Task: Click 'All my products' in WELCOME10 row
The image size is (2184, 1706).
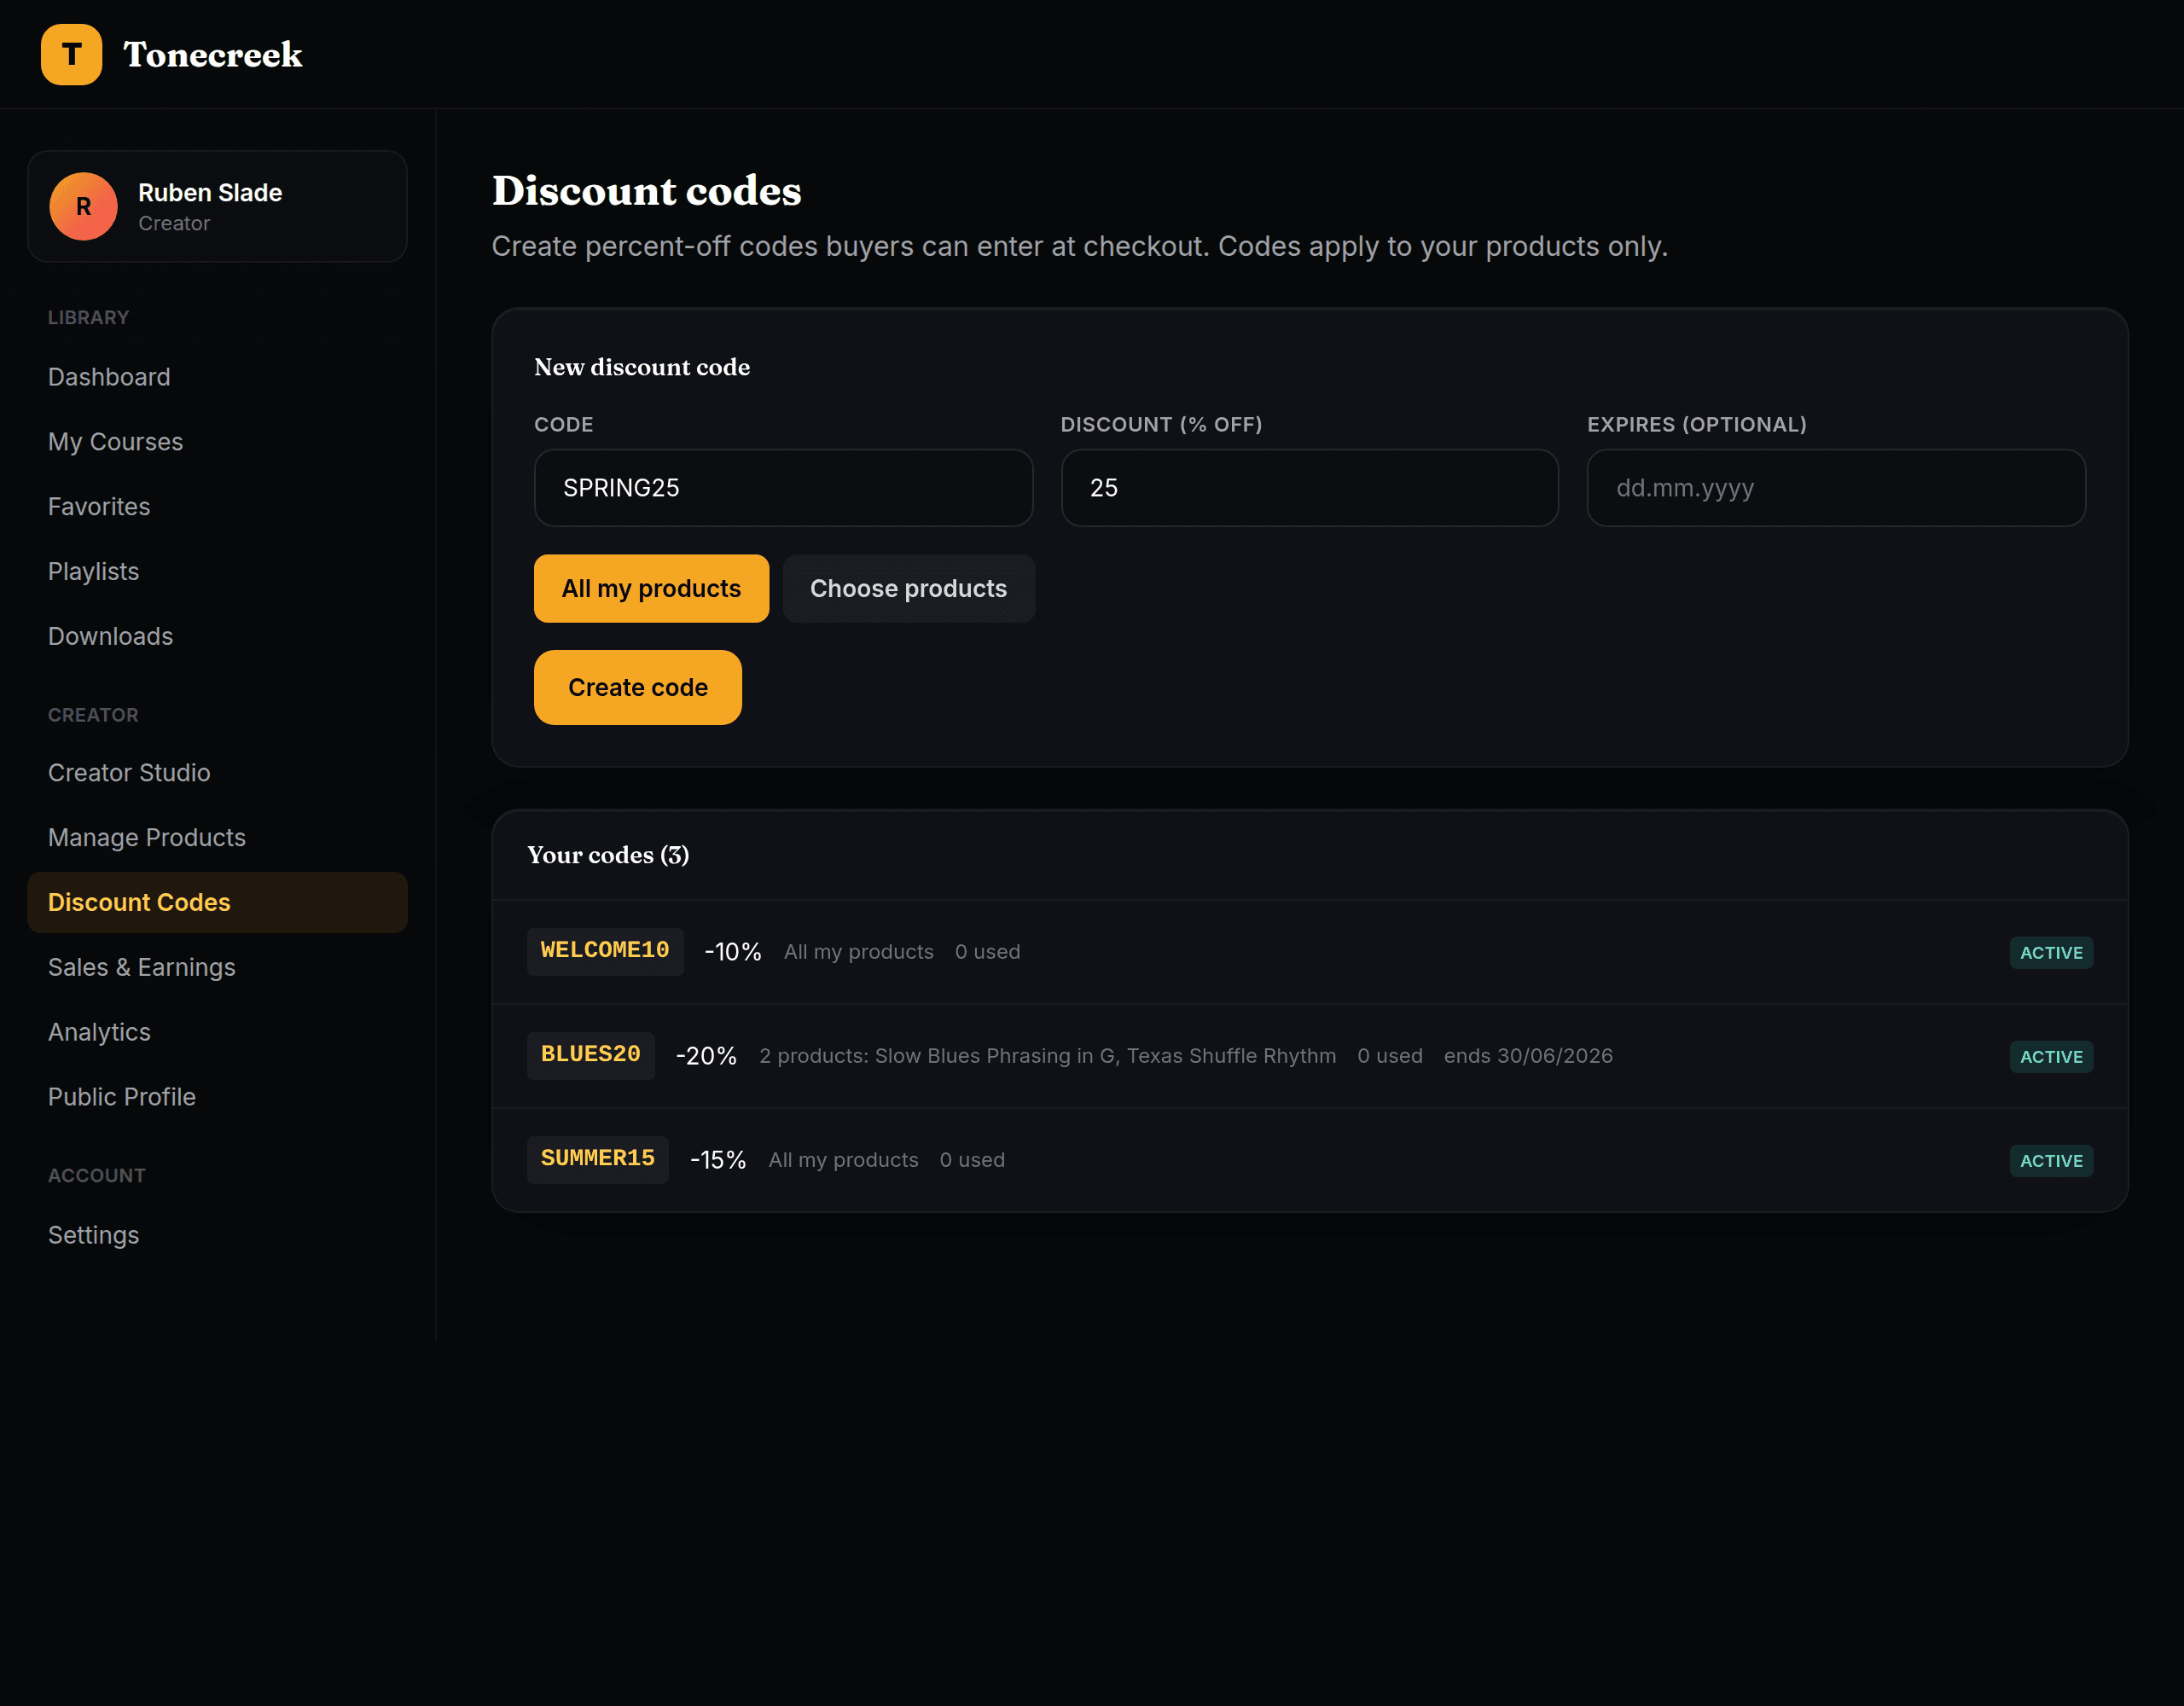Action: [x=859, y=952]
